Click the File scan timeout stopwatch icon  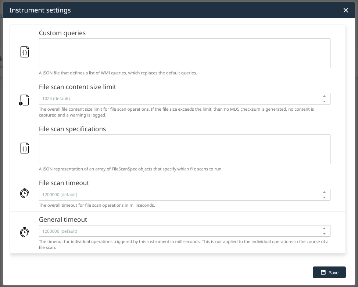point(24,193)
